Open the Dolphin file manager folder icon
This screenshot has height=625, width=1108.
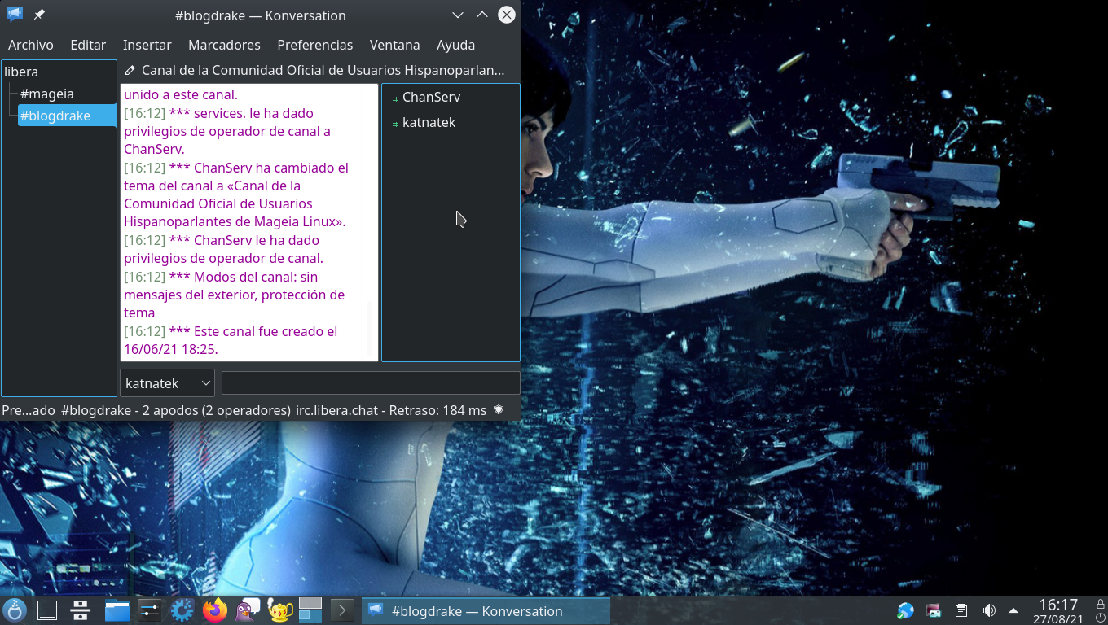coord(117,610)
